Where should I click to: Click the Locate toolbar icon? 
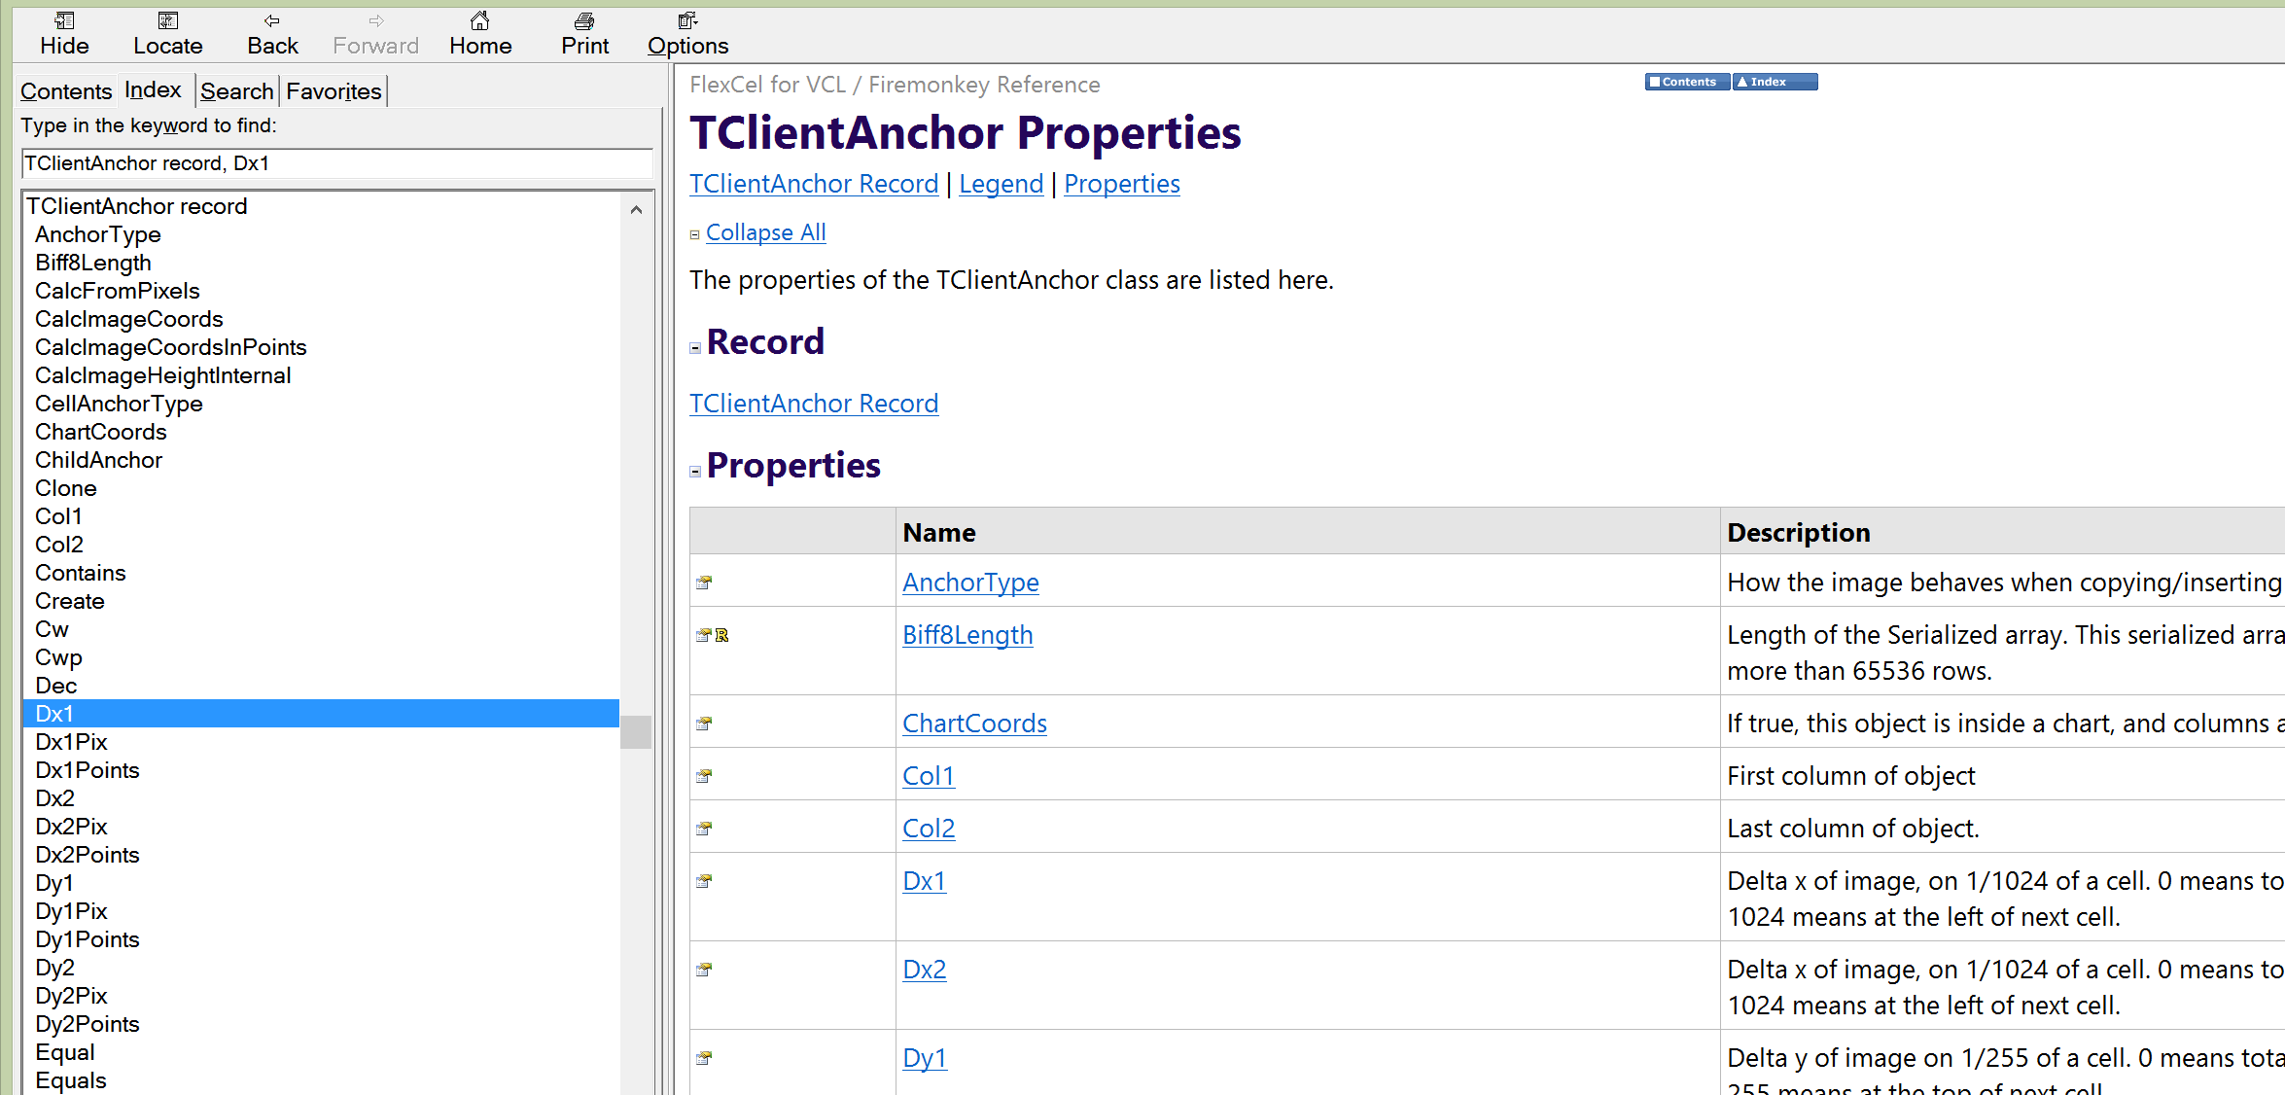(167, 33)
